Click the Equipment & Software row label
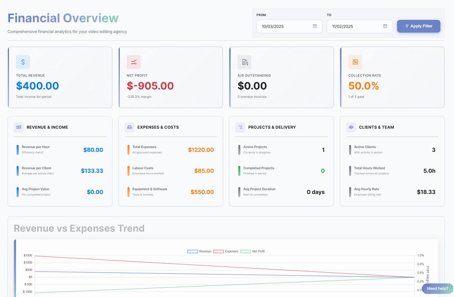Screen dimensions: 454x297 [150, 189]
